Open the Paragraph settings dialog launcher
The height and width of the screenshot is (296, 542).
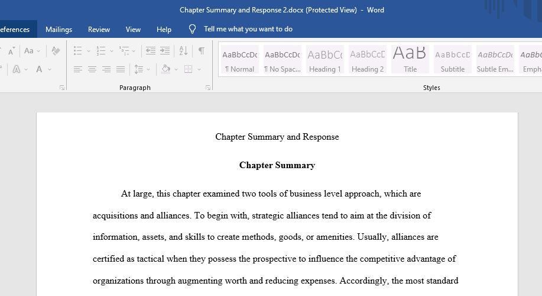click(208, 88)
